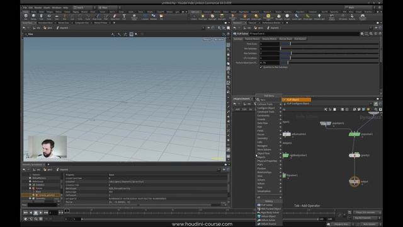Click the parameter pane gear icon
The width and height of the screenshot is (403, 227).
click(x=362, y=33)
